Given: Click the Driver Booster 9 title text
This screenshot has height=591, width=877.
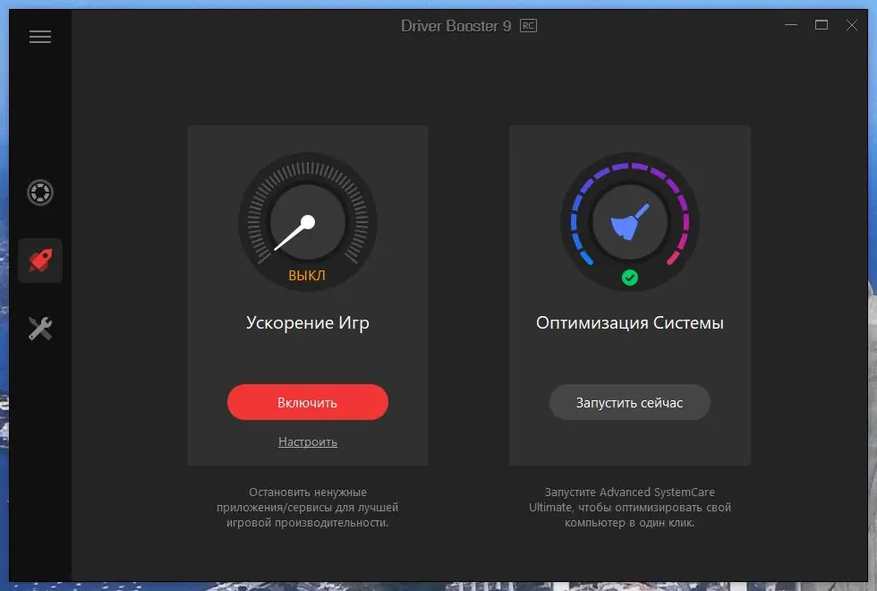Looking at the screenshot, I should click(458, 25).
